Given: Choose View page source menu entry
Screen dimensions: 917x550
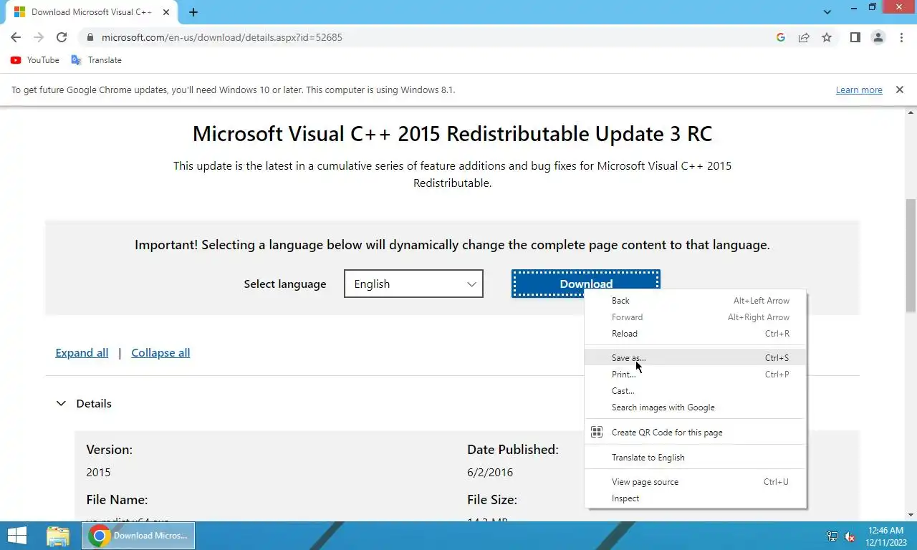Looking at the screenshot, I should click(696, 482).
